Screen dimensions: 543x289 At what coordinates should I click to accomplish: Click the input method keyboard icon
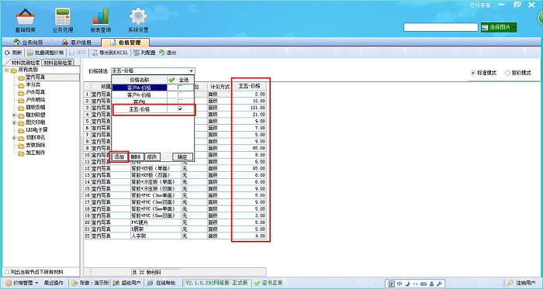pos(424,284)
